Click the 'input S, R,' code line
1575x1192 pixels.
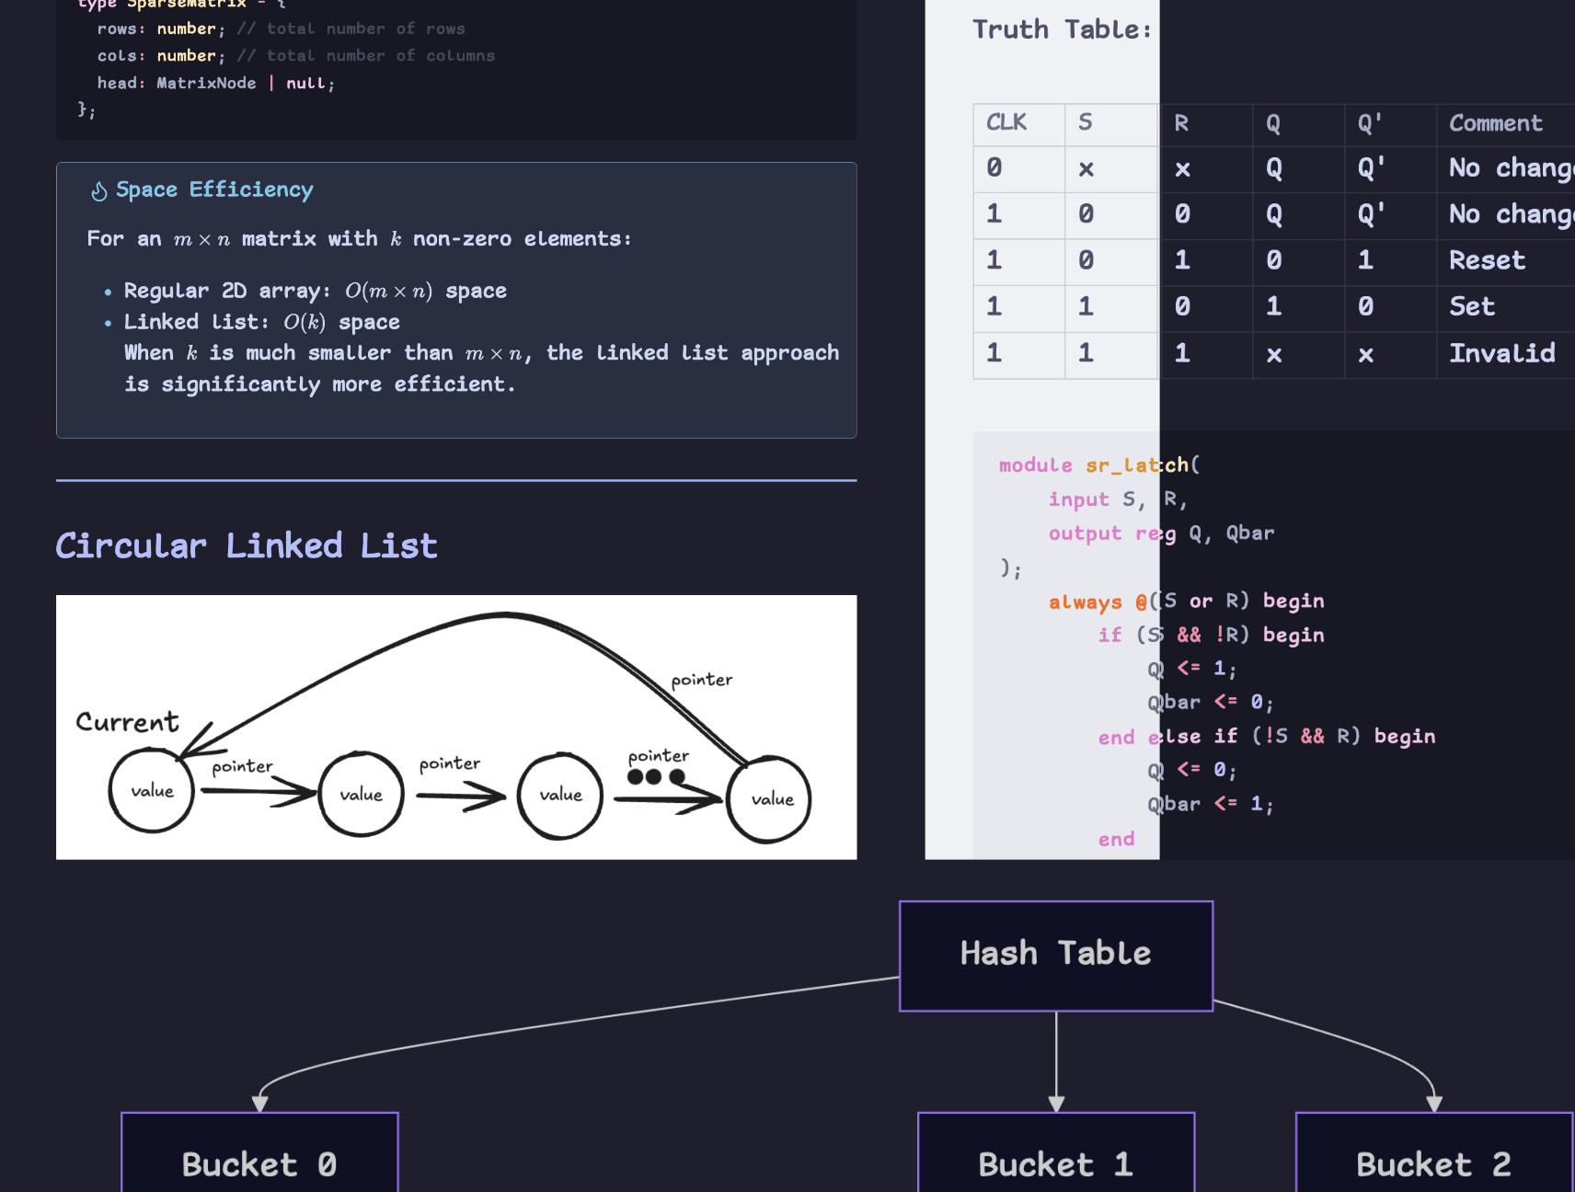click(x=1118, y=499)
